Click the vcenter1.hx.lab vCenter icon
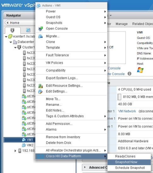The height and width of the screenshot is (173, 153). click(x=10, y=36)
